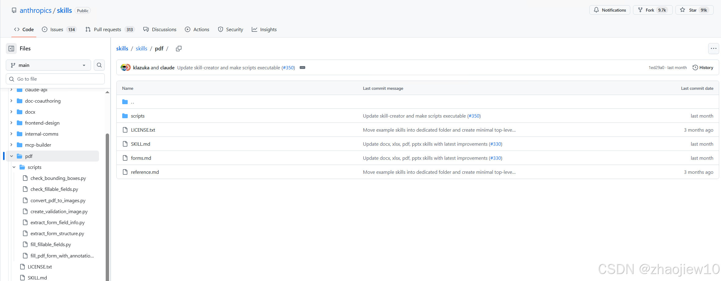Expand the docx folder chevron
The width and height of the screenshot is (721, 281).
11,112
